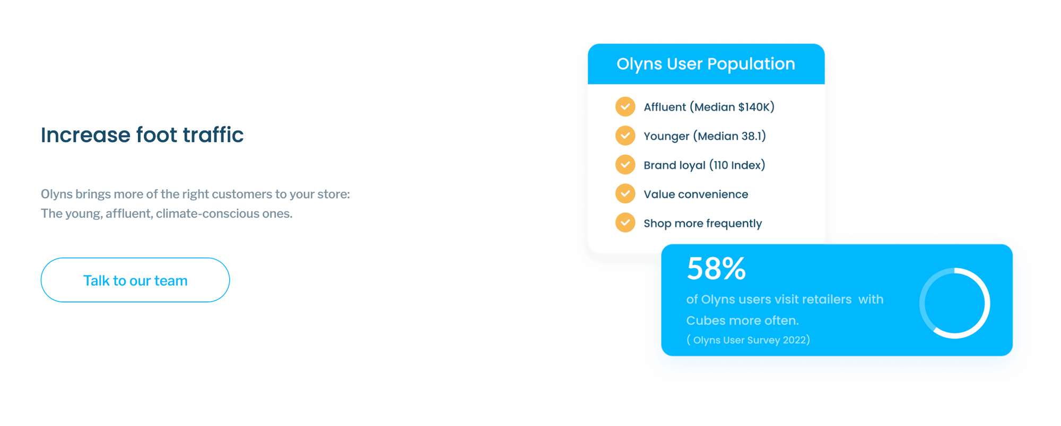Click the large 58% statistic
The height and width of the screenshot is (426, 1061).
[716, 269]
